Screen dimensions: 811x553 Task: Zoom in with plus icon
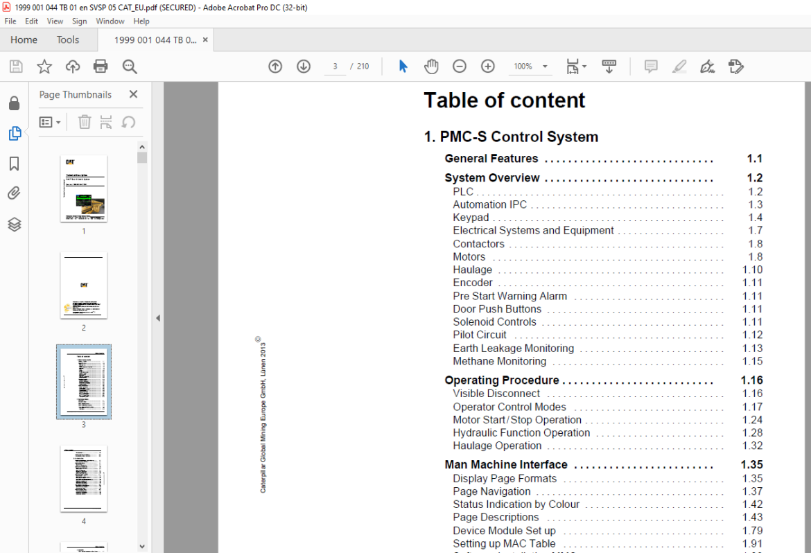(488, 67)
